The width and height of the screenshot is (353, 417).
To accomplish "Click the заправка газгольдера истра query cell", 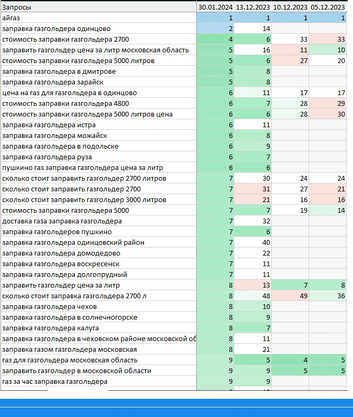I will click(x=98, y=125).
